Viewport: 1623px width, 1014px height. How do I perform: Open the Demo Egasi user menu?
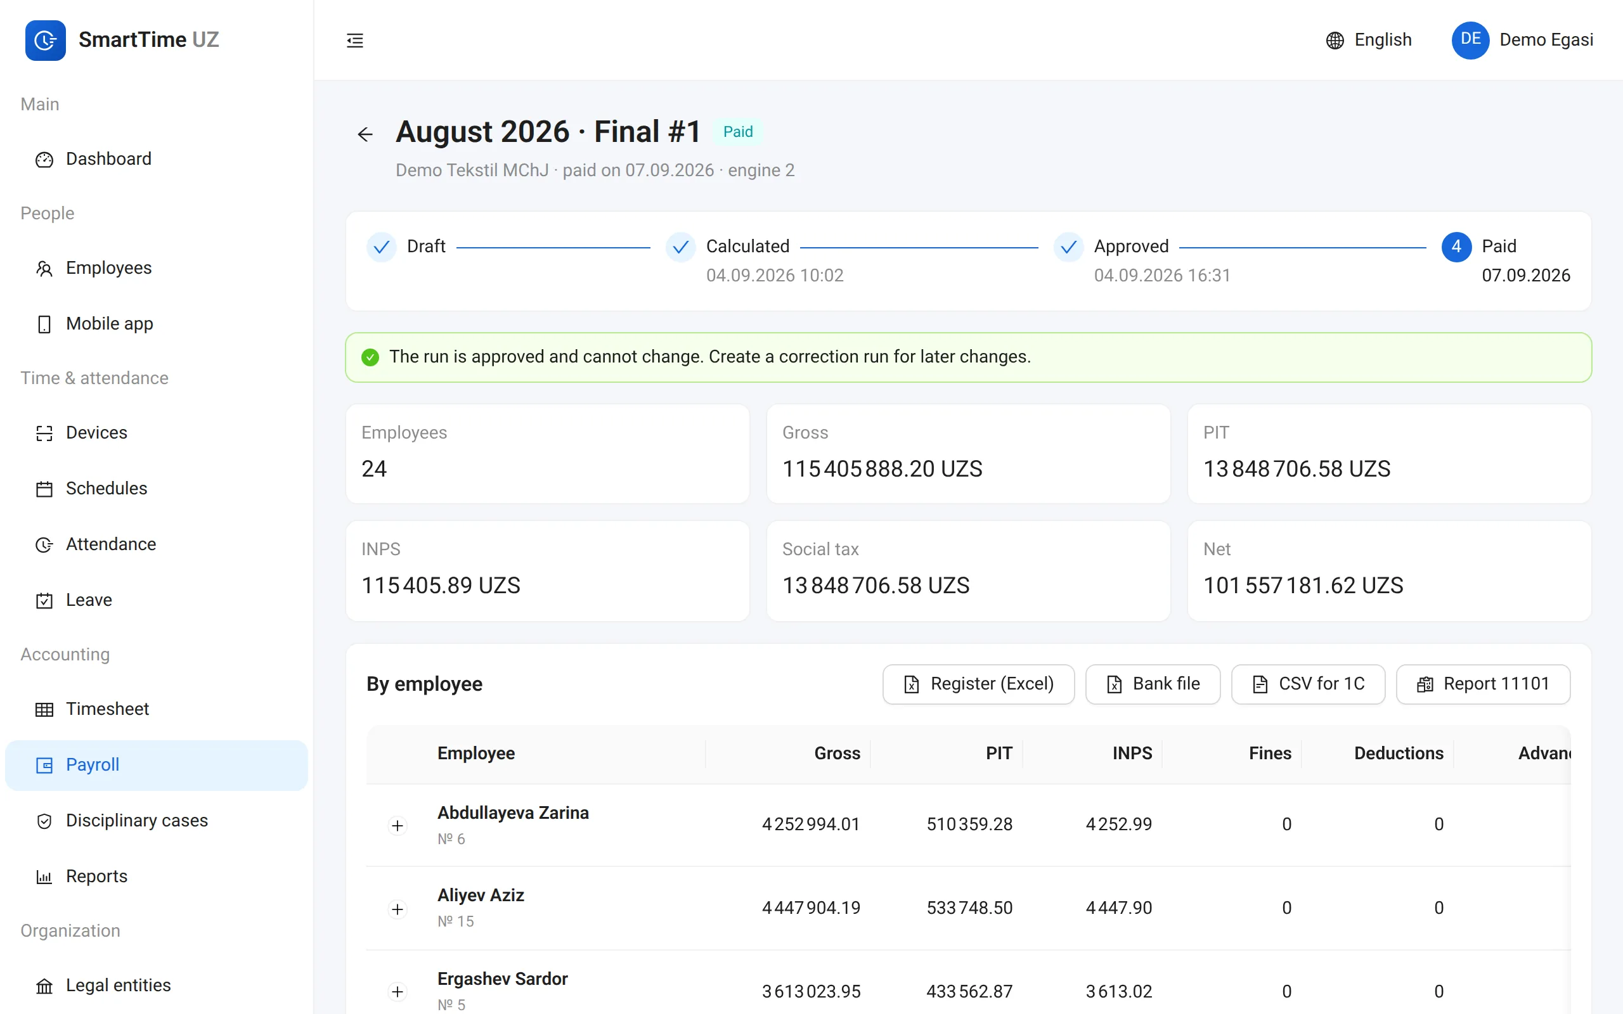(x=1522, y=40)
